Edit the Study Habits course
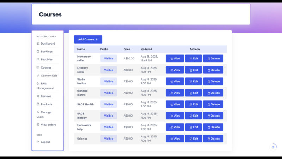Image resolution: width=282 pixels, height=159 pixels. click(x=193, y=81)
